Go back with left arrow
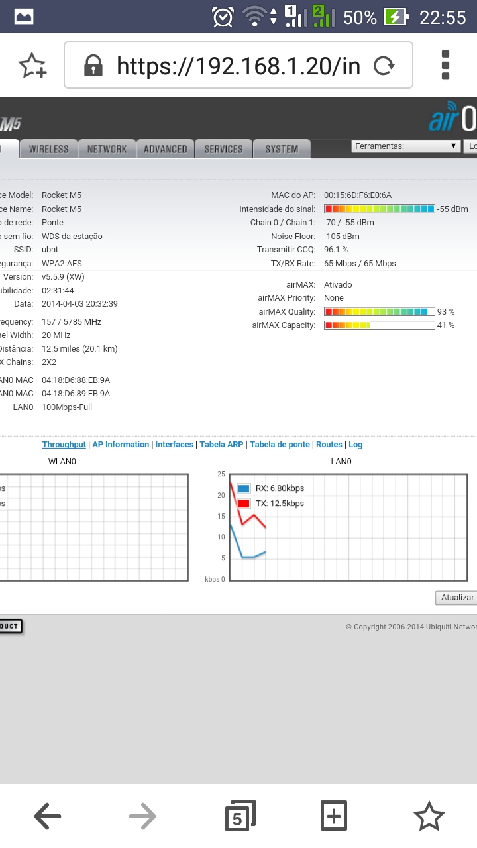 (47, 816)
